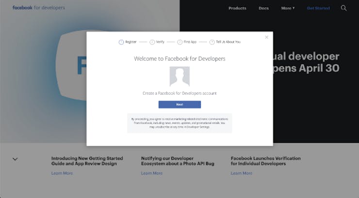Select the Register step circle icon
This screenshot has width=359, height=198.
tap(121, 42)
